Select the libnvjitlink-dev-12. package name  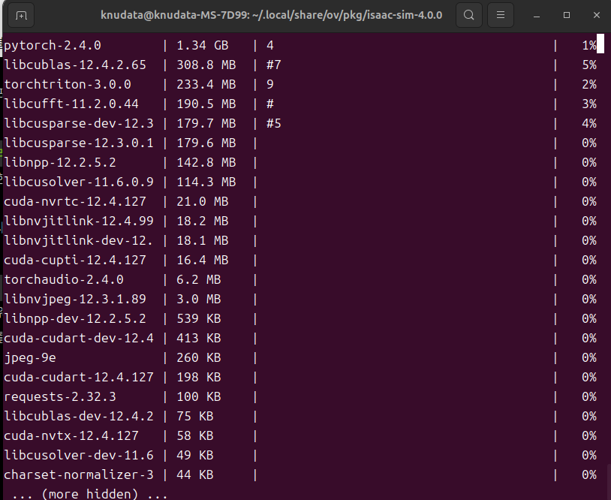[x=78, y=240]
